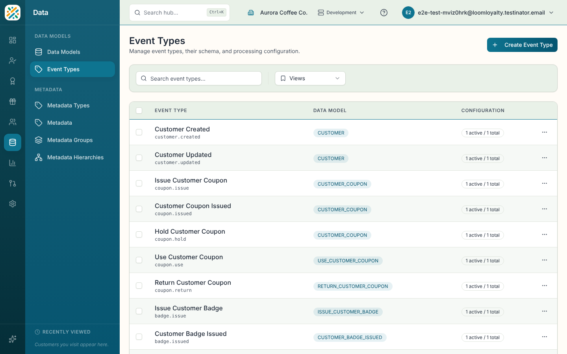567x354 pixels.
Task: Check the Customer Updated row checkbox
Action: click(x=139, y=158)
